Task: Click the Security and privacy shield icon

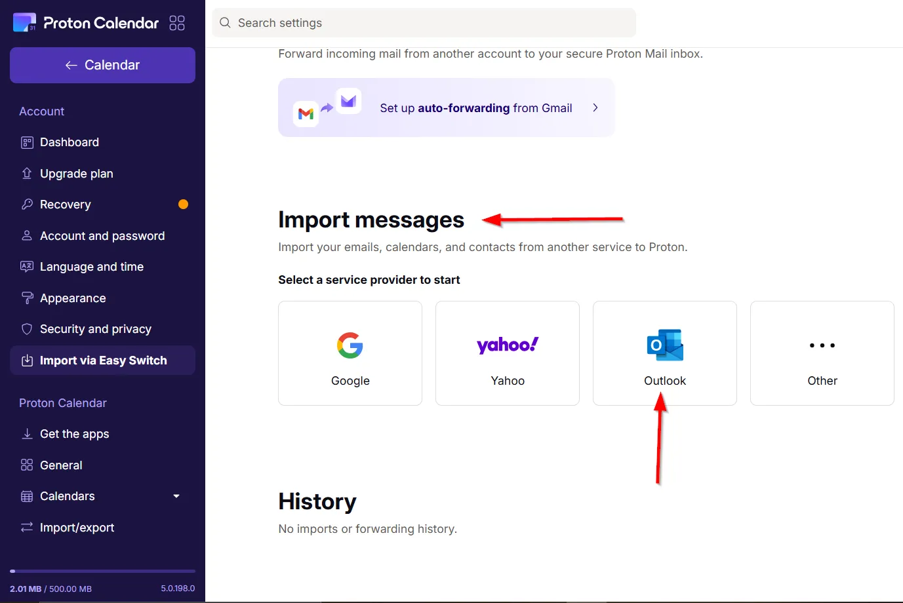Action: (26, 328)
